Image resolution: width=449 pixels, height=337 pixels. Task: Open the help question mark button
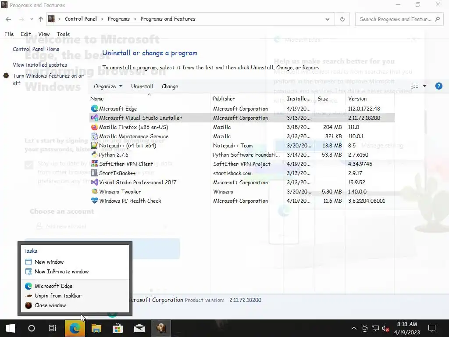(x=438, y=86)
